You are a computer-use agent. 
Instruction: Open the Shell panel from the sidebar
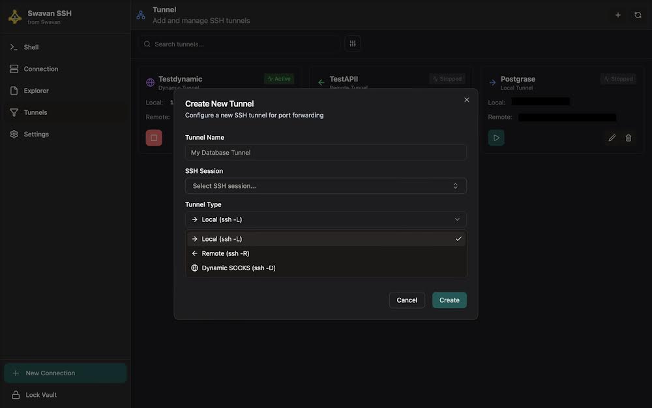coord(31,46)
